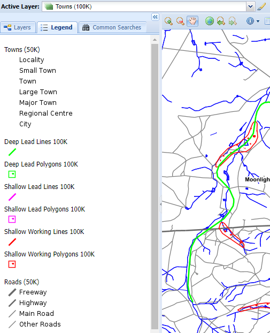The height and width of the screenshot is (333, 270).
Task: Click the legend panel scrollbar thumb
Action: [155, 186]
